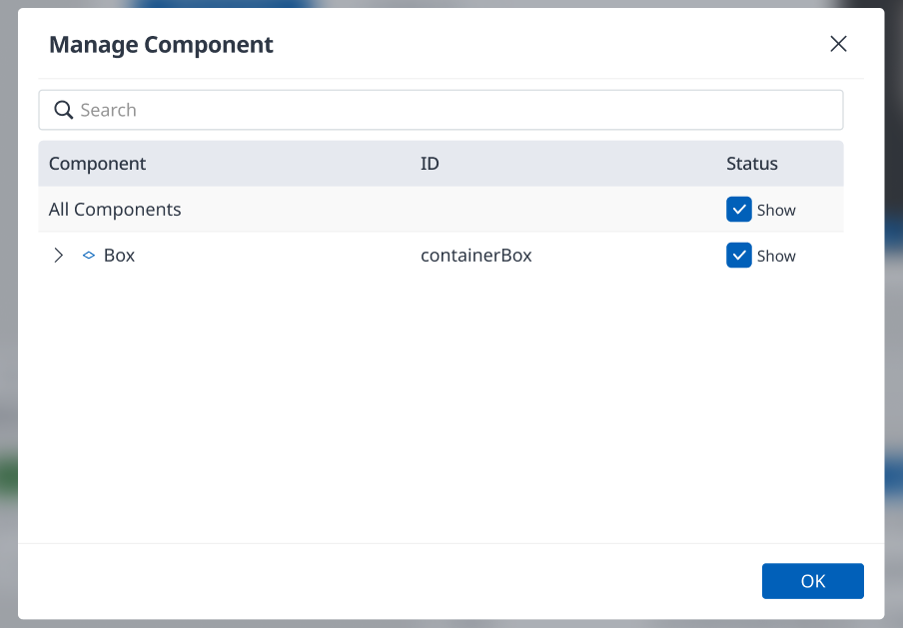Focus the Search input field

442,110
